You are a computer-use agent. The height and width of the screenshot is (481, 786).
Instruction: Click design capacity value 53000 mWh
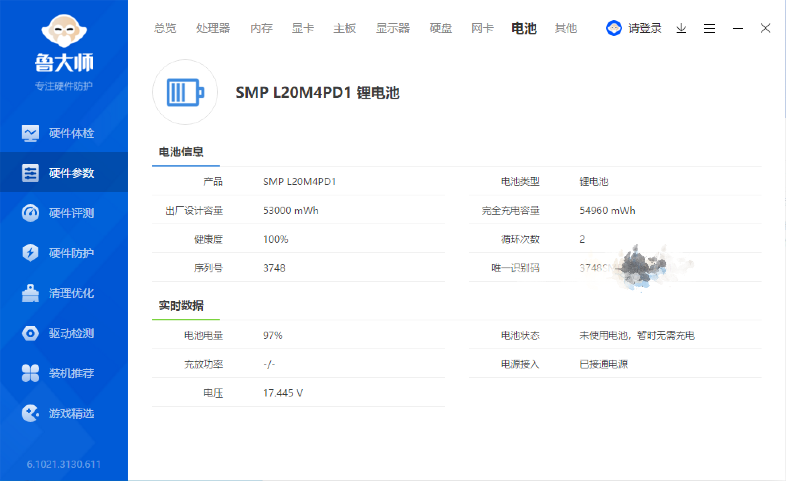point(291,210)
